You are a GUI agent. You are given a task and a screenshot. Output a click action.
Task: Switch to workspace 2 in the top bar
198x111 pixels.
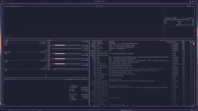pos(7,1)
